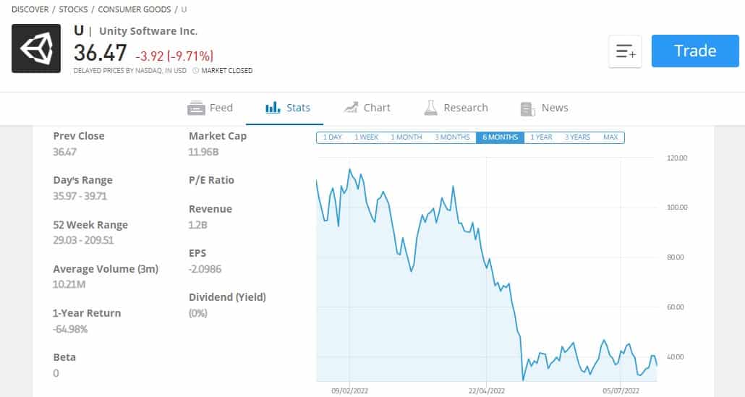Click the Unity Software logo thumbnail
Image resolution: width=745 pixels, height=397 pixels.
(x=36, y=48)
